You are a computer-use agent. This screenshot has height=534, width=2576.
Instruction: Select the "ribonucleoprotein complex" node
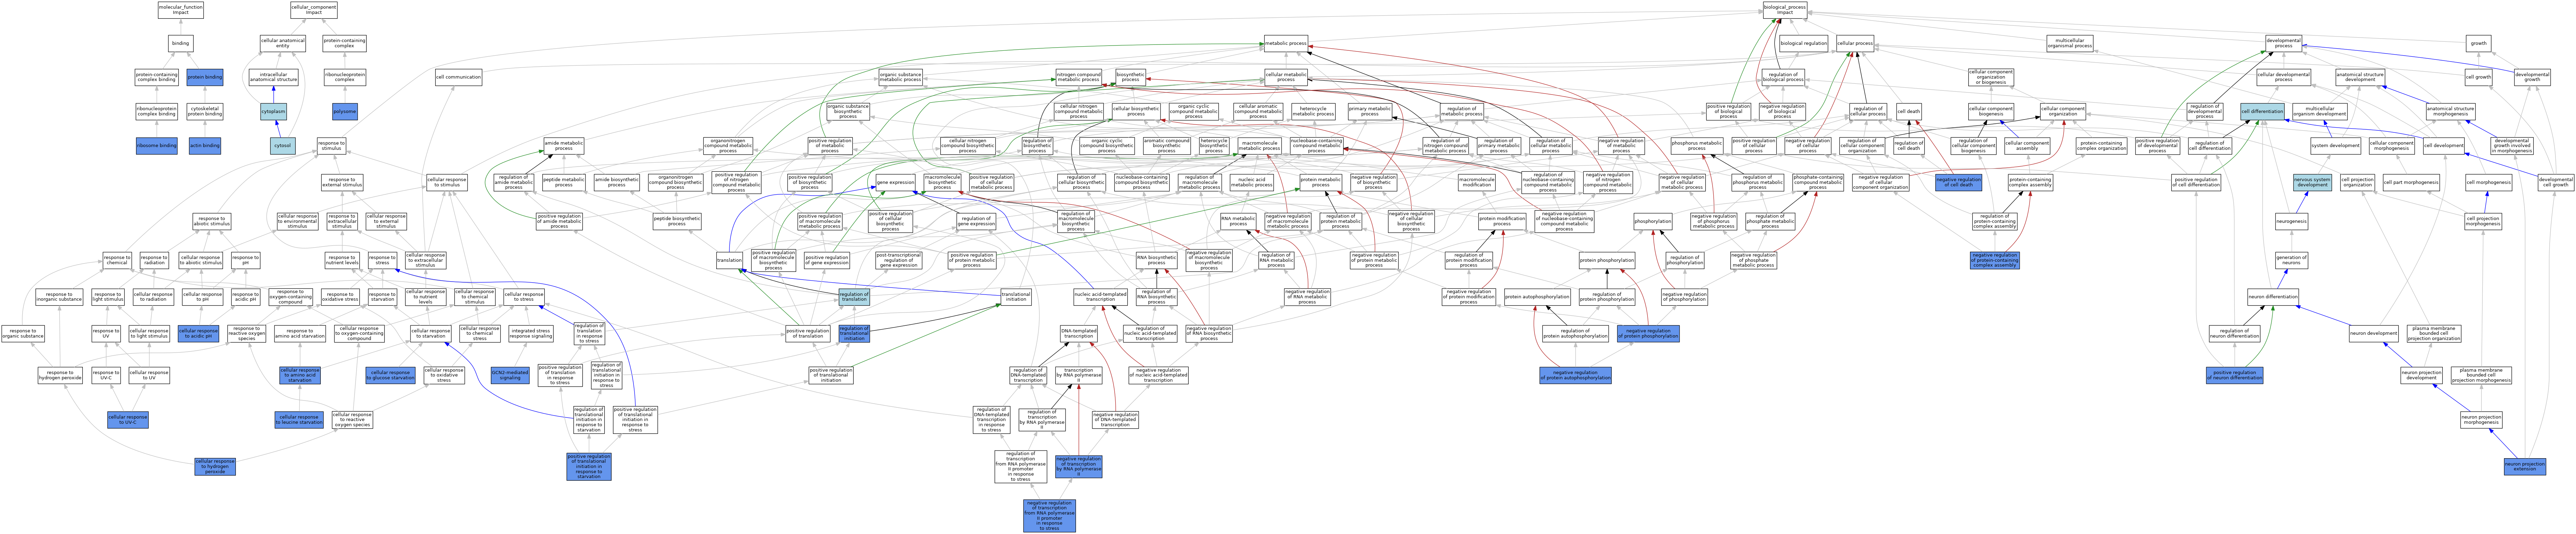pos(345,77)
